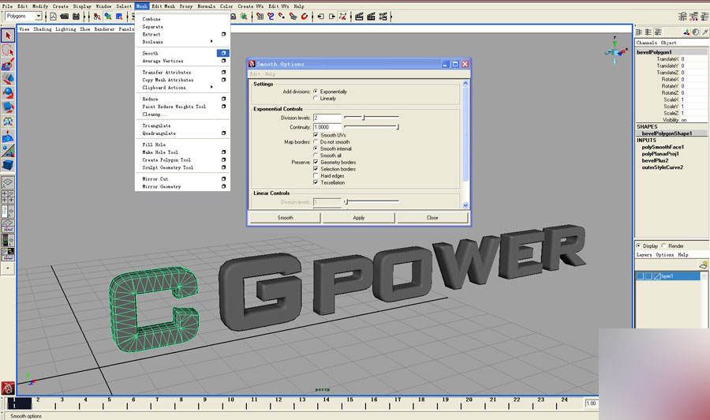Open Render Settings clapboard icon
The width and height of the screenshot is (710, 420).
[x=383, y=17]
